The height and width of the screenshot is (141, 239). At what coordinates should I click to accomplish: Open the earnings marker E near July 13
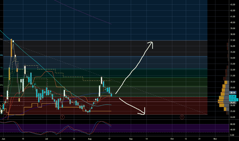coord(62,117)
